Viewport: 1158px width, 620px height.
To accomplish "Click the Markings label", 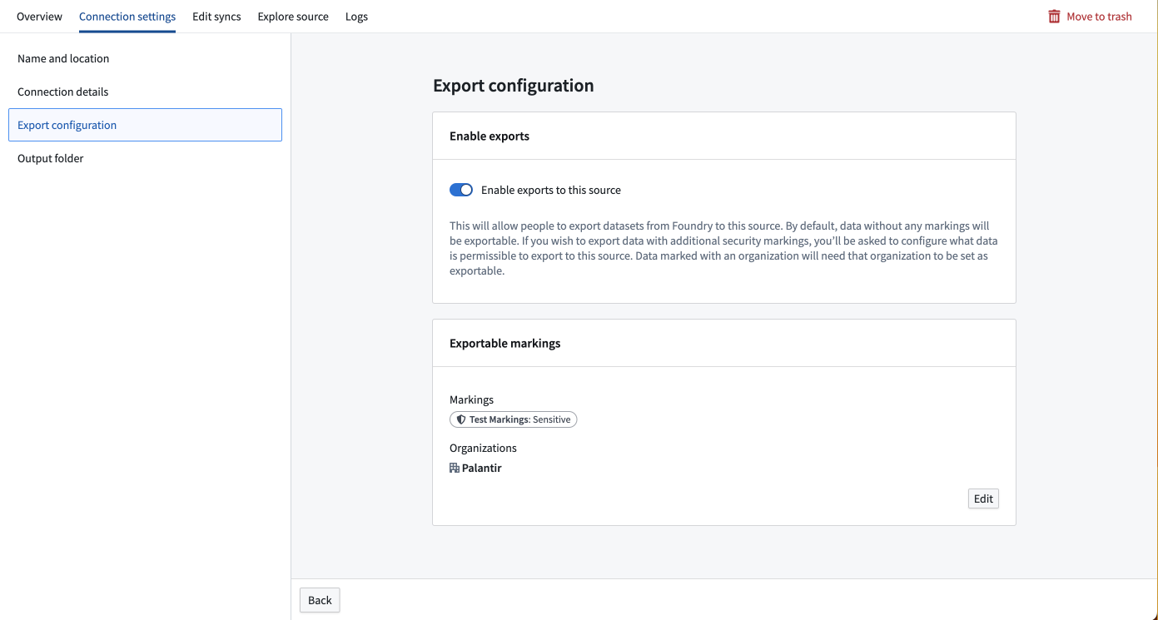I will pyautogui.click(x=471, y=399).
